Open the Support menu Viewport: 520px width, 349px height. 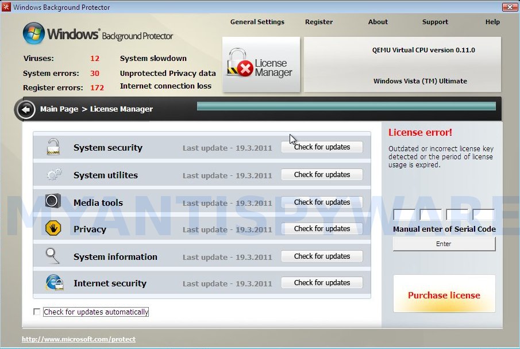tap(435, 22)
